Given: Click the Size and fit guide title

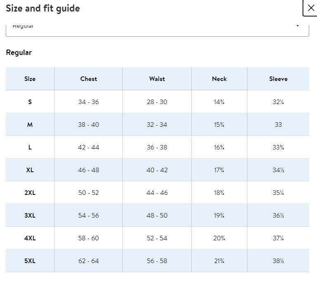Looking at the screenshot, I should (43, 8).
